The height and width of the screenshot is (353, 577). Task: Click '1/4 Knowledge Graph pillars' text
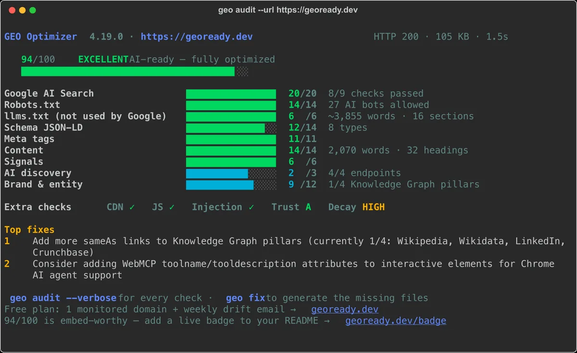(404, 184)
